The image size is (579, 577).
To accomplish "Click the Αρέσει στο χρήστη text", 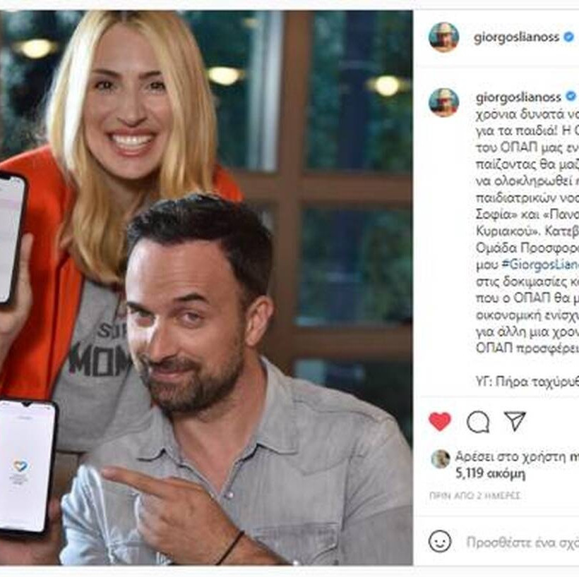I will 511,456.
